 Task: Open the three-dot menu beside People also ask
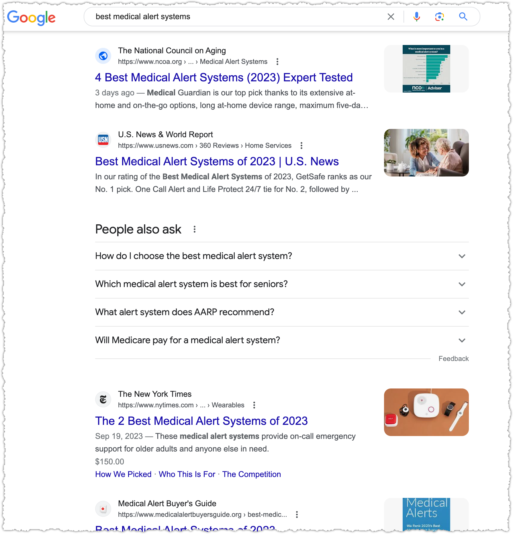[195, 229]
